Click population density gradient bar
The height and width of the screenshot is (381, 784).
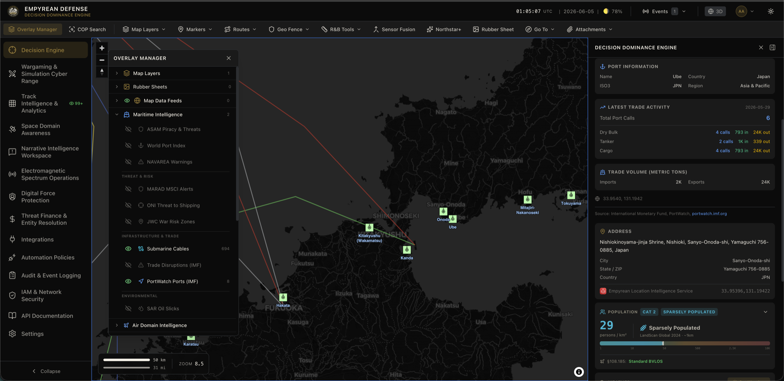pyautogui.click(x=684, y=343)
